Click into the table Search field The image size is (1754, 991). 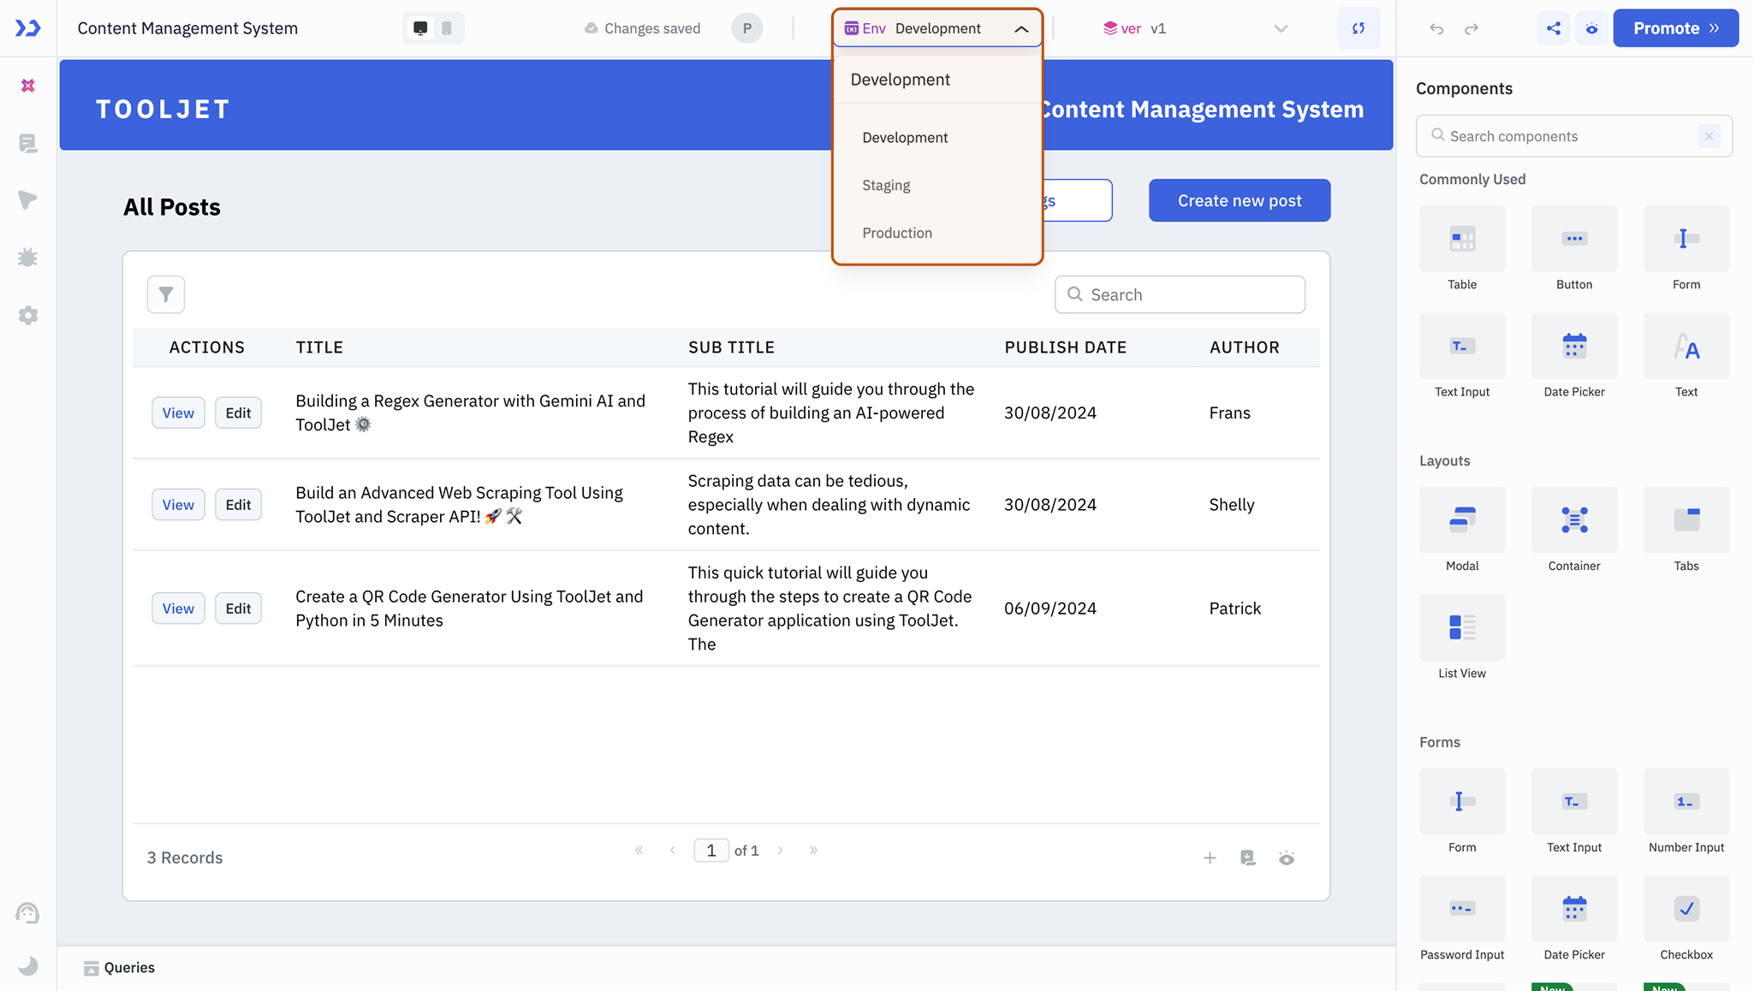click(x=1180, y=294)
